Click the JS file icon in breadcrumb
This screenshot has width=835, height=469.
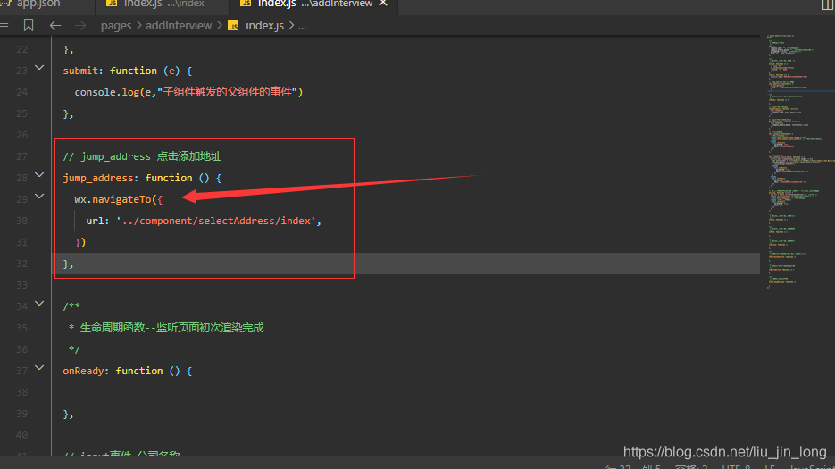[233, 26]
